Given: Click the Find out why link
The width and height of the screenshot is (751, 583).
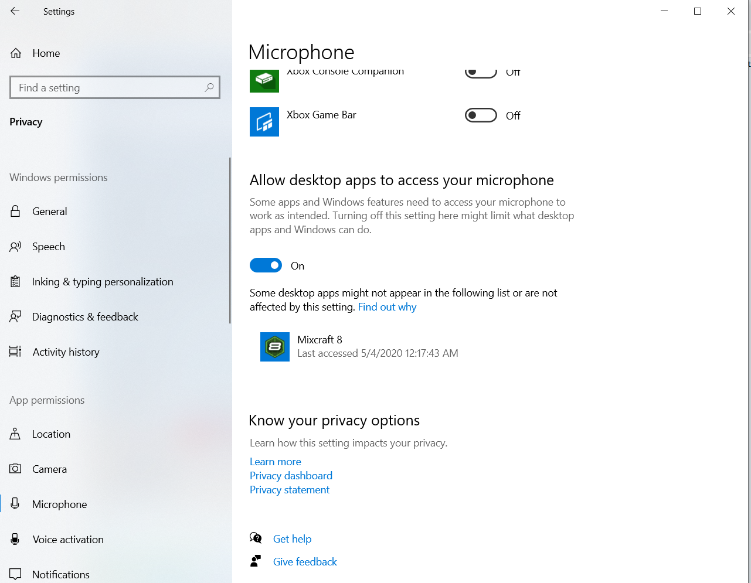Looking at the screenshot, I should 387,307.
